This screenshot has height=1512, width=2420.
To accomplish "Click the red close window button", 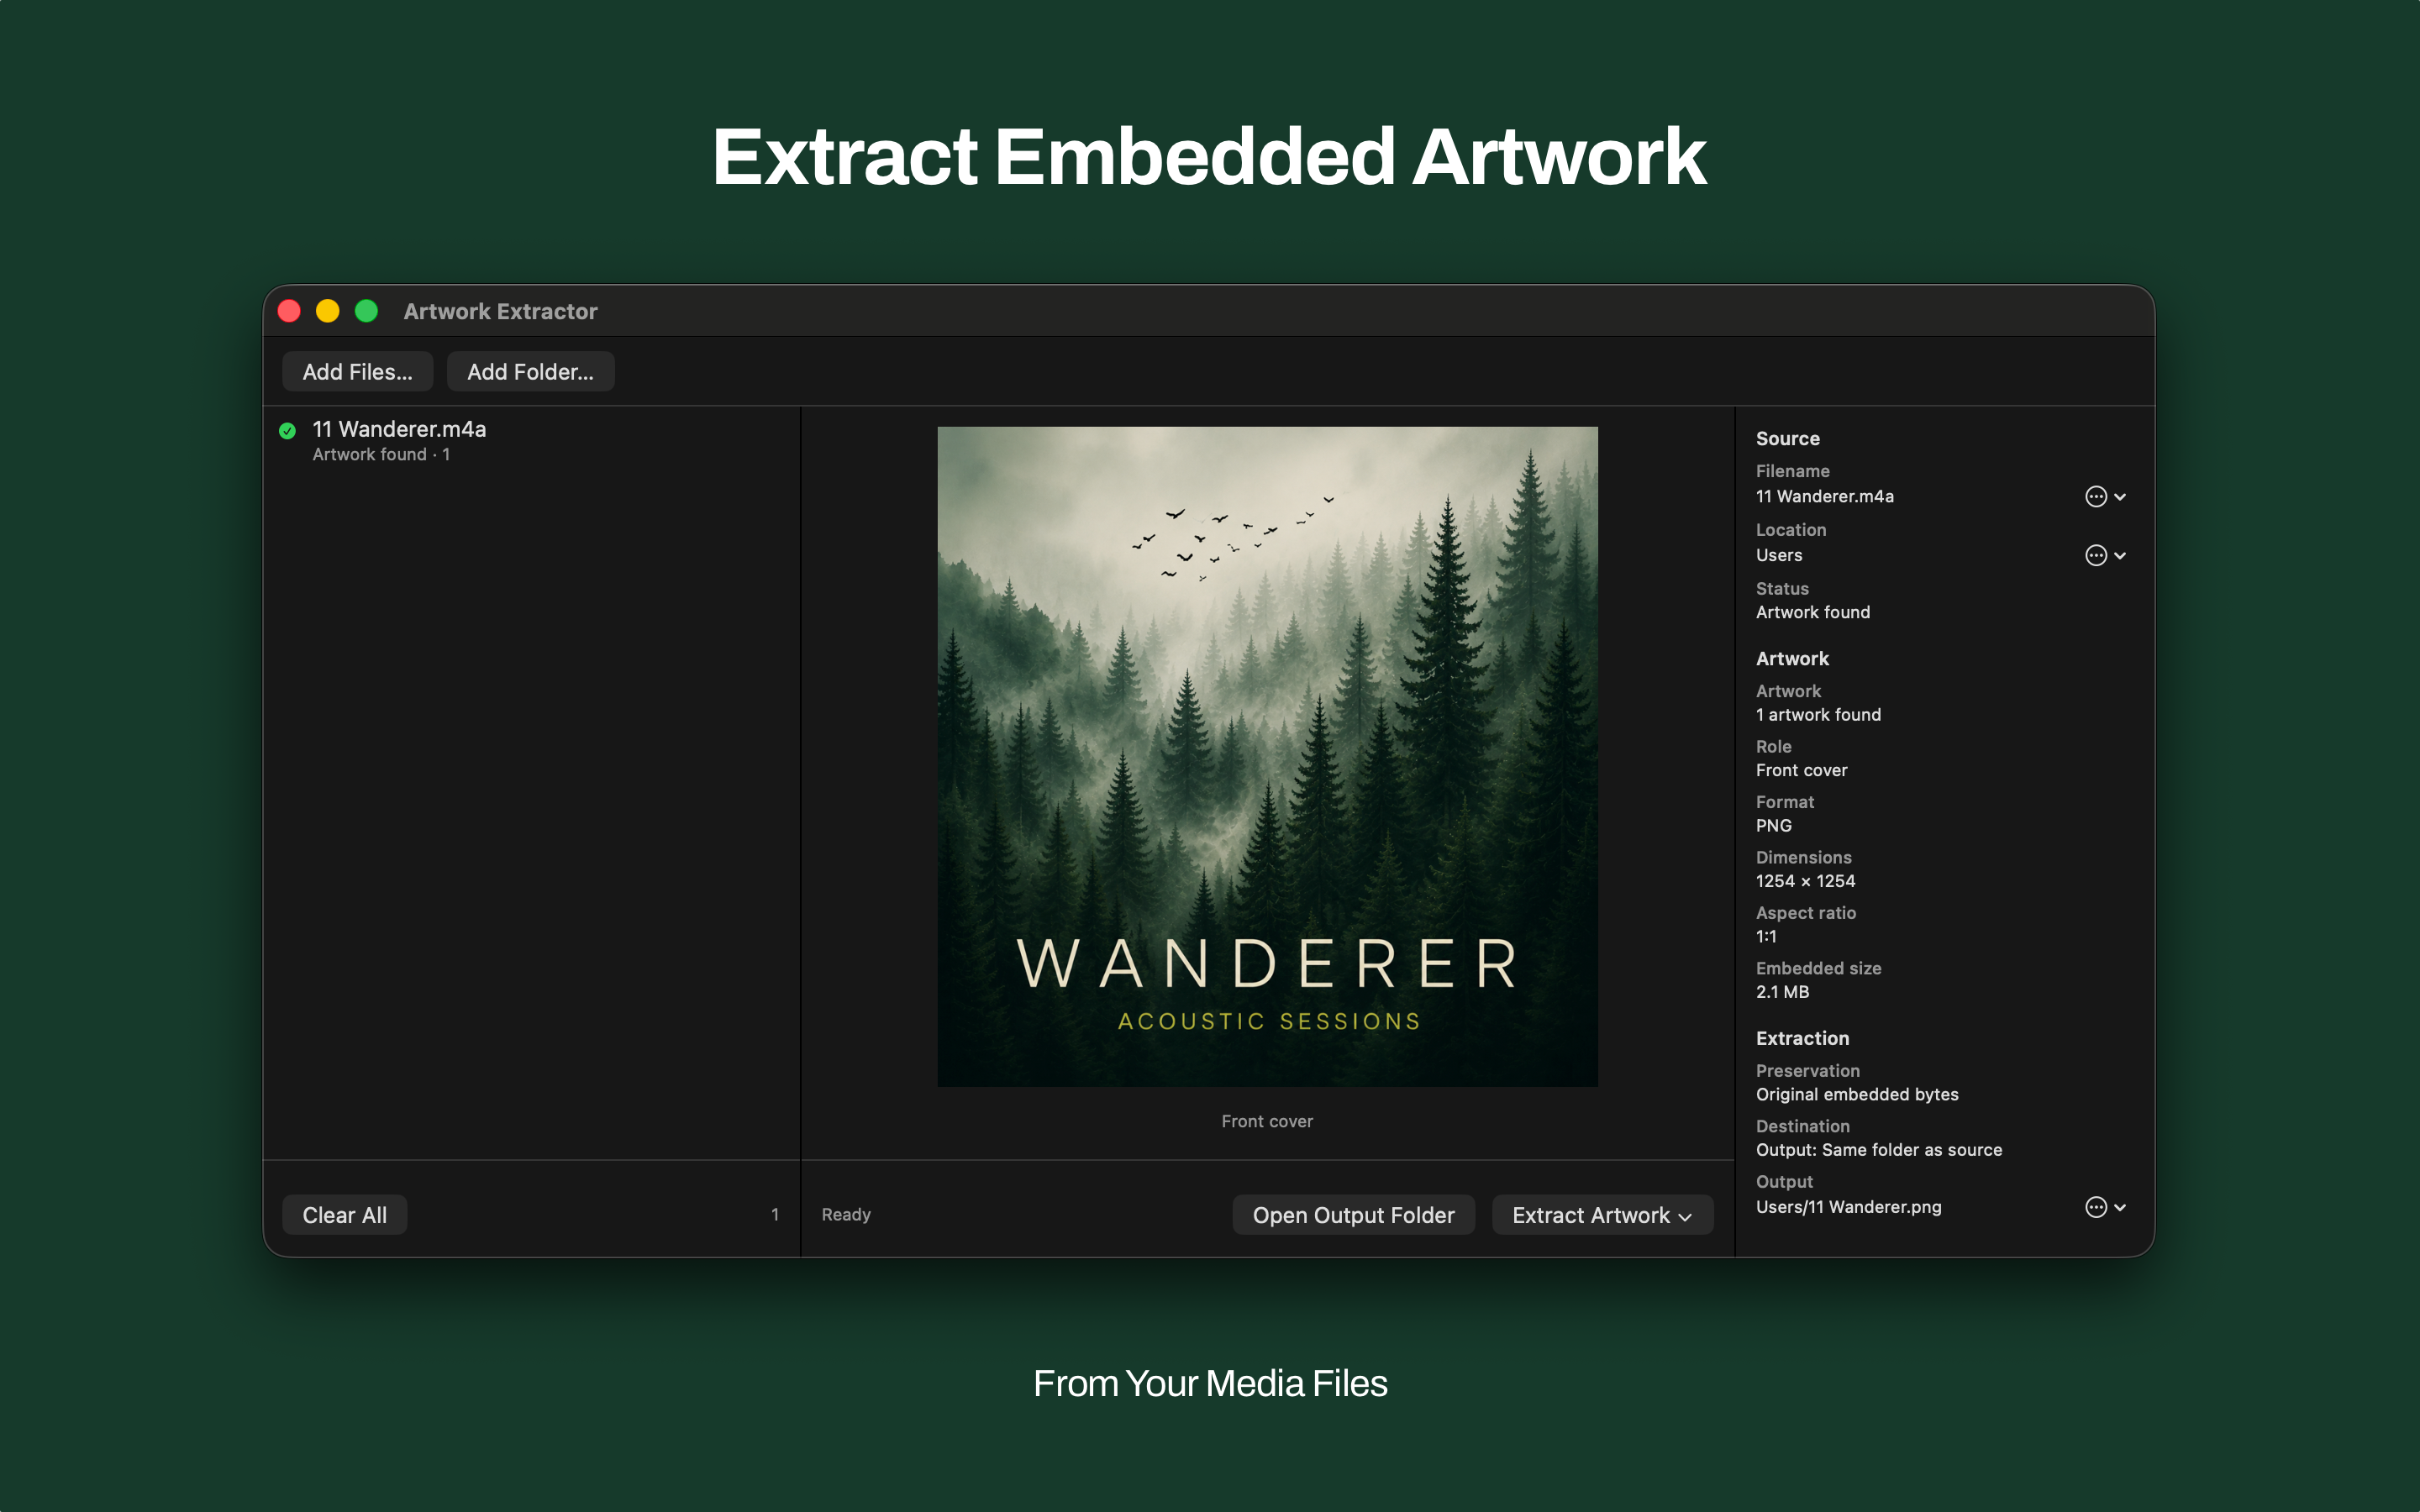I will click(289, 311).
